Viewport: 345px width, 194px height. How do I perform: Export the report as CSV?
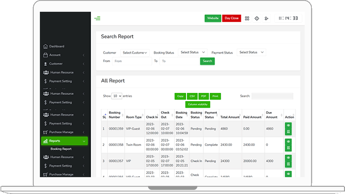(x=192, y=96)
